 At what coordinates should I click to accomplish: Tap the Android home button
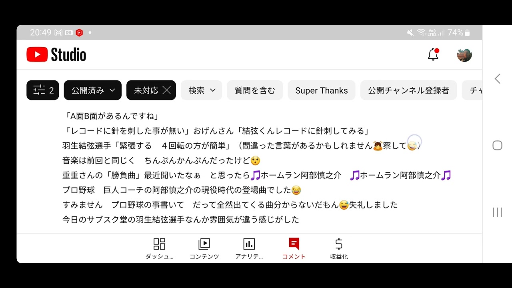coord(497,145)
